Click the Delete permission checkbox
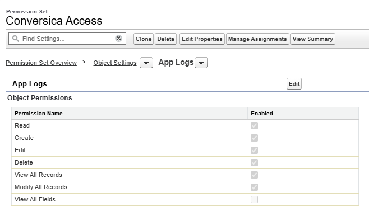This screenshot has height=211, width=369. coord(254,162)
